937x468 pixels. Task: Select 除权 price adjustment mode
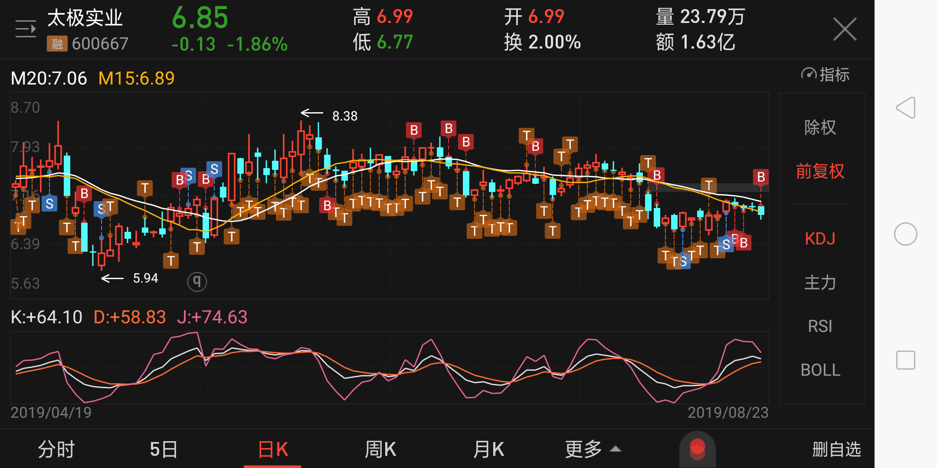coord(820,127)
